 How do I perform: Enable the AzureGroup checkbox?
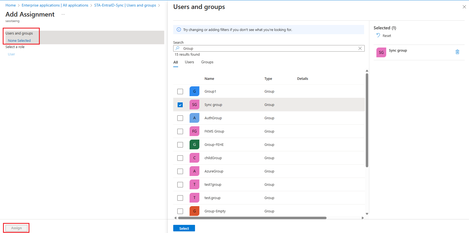pos(180,171)
